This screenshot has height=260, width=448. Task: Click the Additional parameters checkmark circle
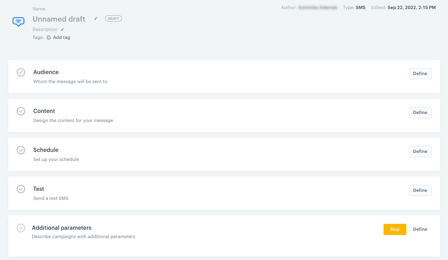click(x=21, y=228)
